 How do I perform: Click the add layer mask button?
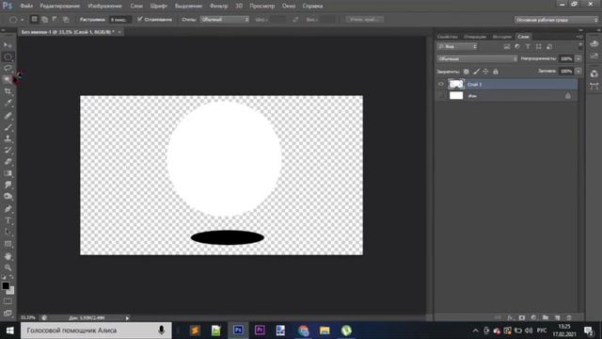522,318
